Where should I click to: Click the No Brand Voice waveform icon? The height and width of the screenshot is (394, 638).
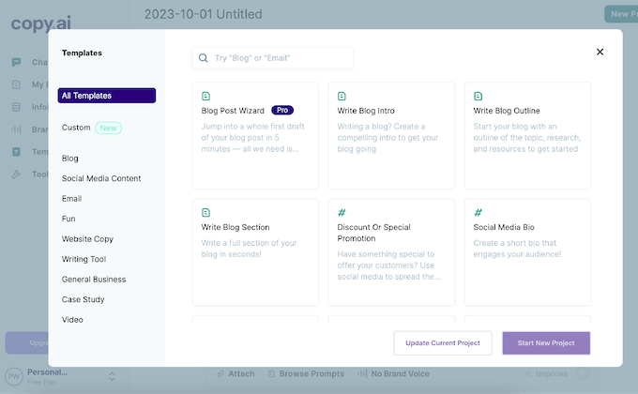(x=362, y=373)
